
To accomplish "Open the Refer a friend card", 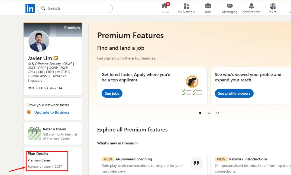I will tap(53, 134).
